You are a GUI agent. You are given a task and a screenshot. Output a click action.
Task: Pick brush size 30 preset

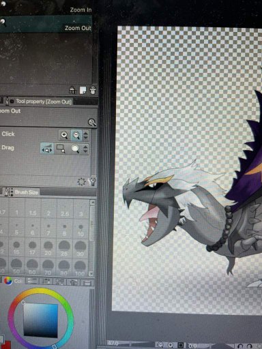[x=81, y=248]
